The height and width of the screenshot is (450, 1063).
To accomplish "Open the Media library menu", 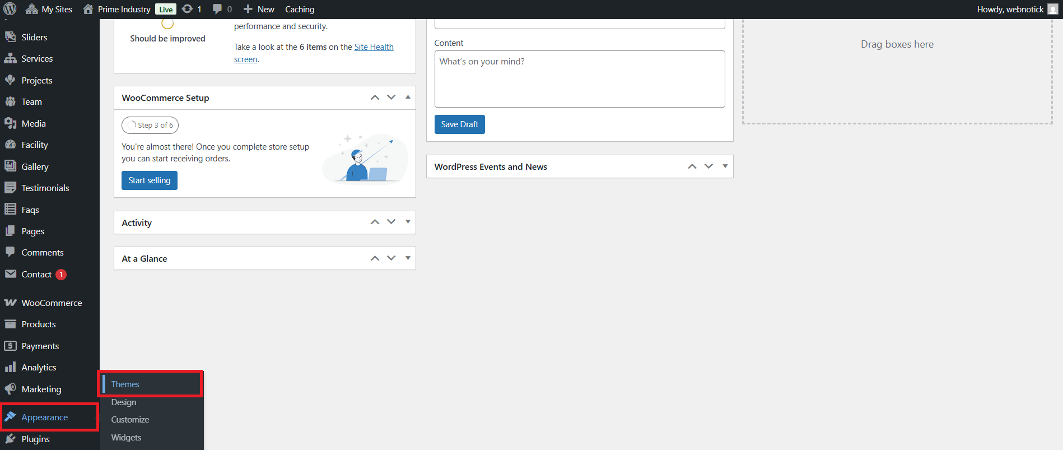I will [34, 123].
